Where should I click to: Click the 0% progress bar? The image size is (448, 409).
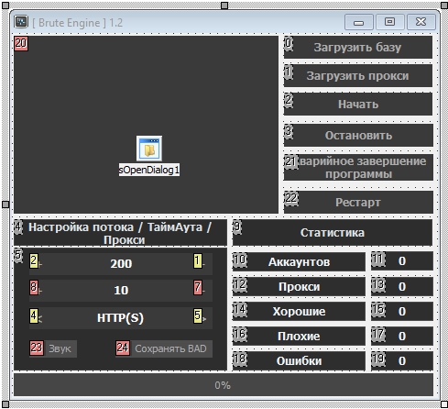pos(224,385)
